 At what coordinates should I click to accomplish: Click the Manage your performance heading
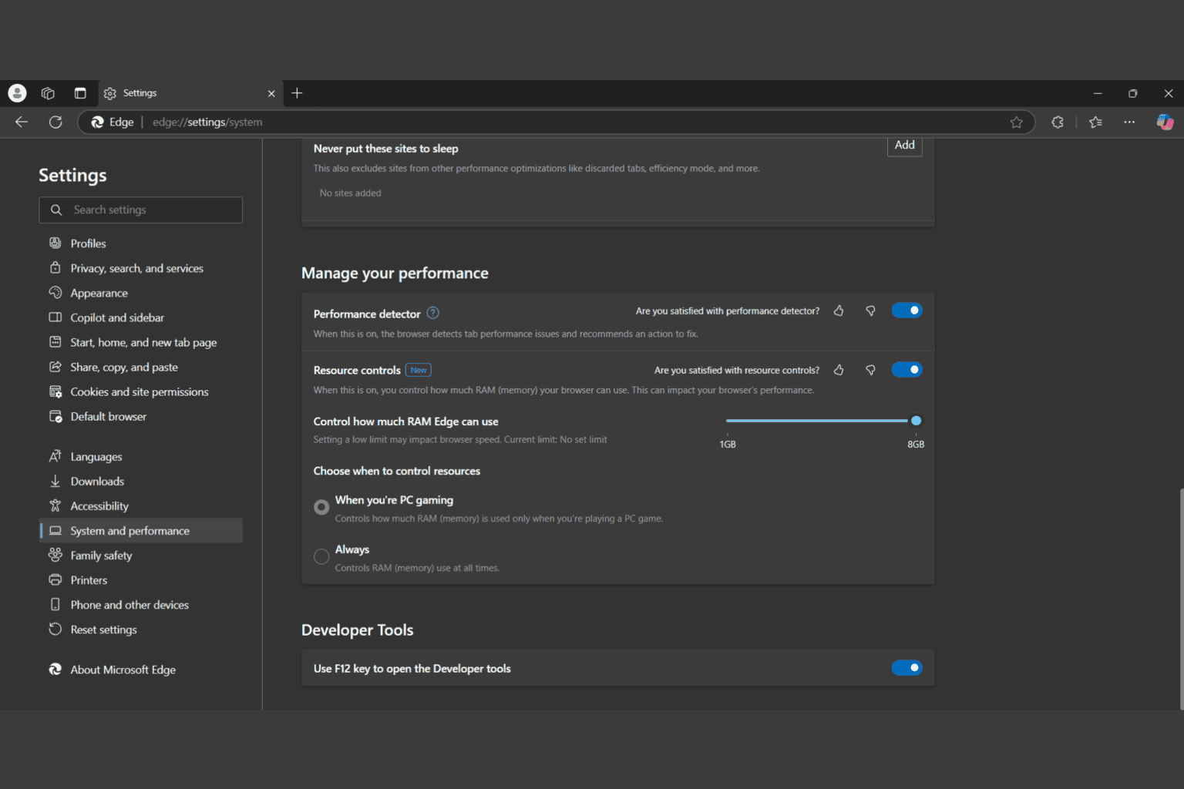pos(395,274)
